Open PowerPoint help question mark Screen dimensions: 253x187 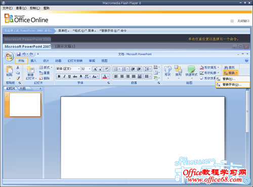(246, 61)
